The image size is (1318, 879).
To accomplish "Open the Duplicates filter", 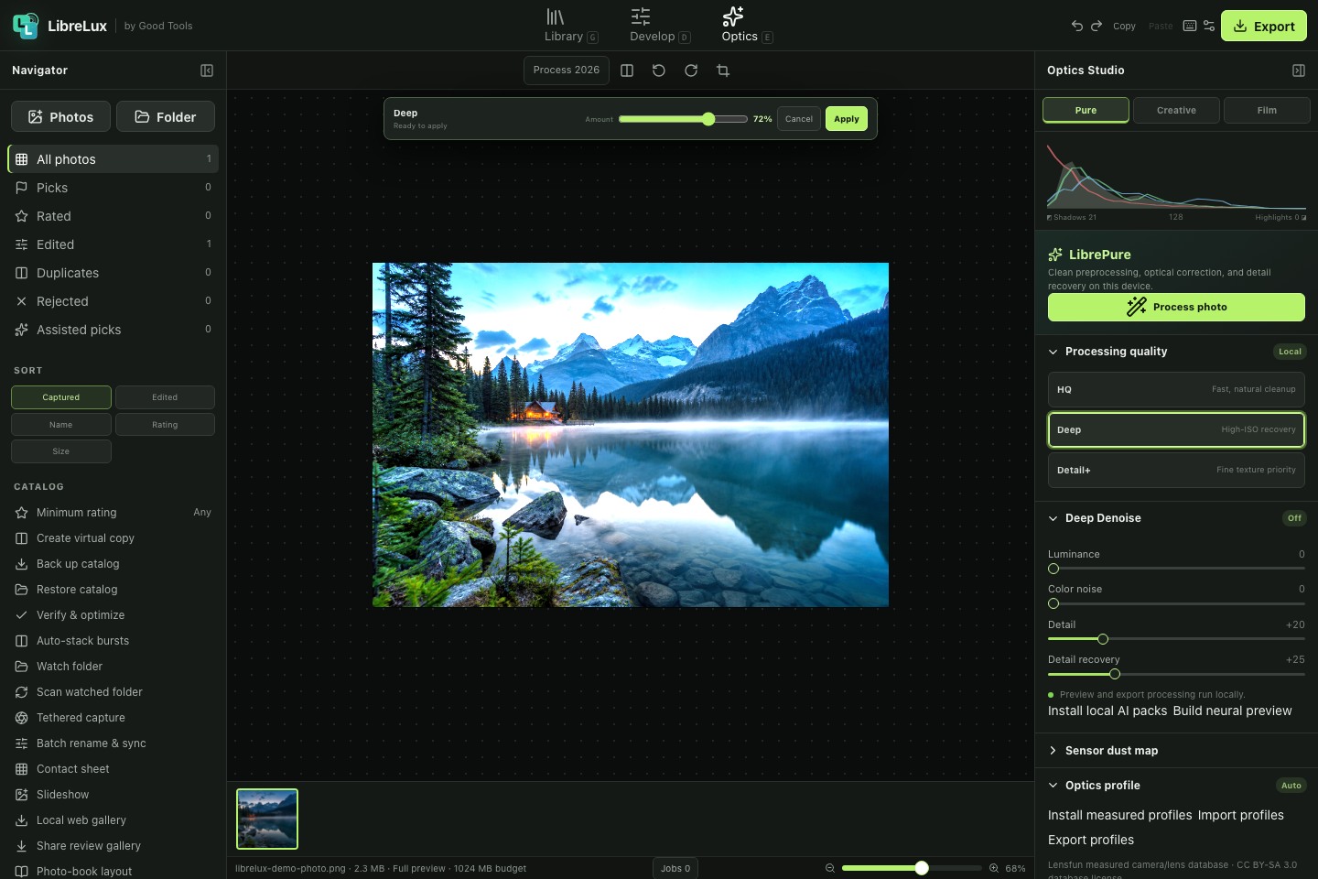I will [x=113, y=273].
